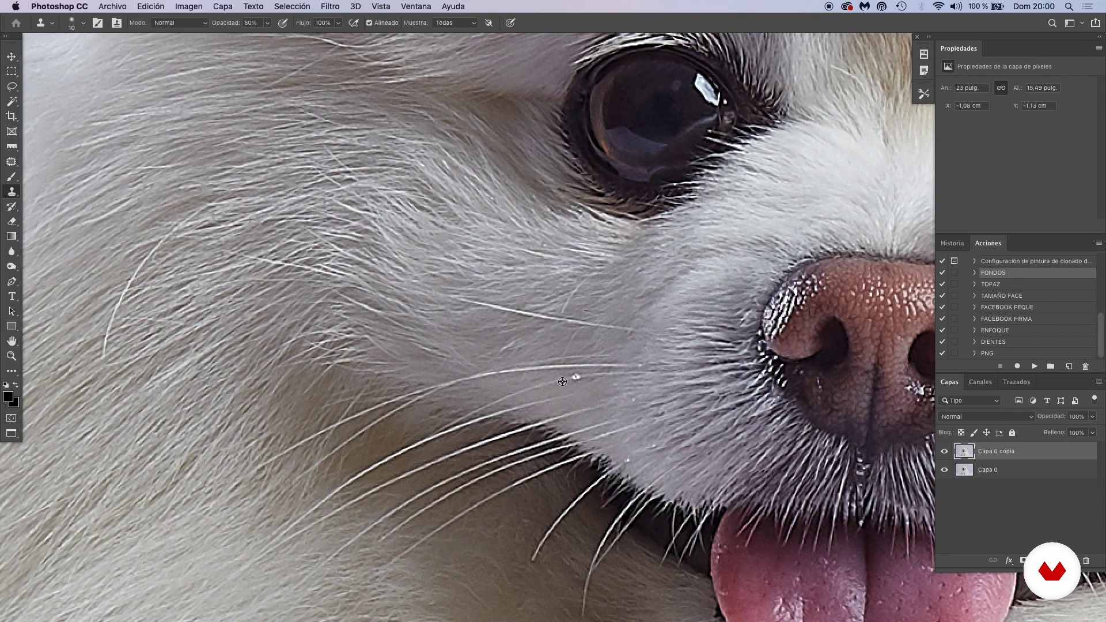Toggle the FONDOS action set checkmark
Image resolution: width=1106 pixels, height=622 pixels.
tap(942, 272)
